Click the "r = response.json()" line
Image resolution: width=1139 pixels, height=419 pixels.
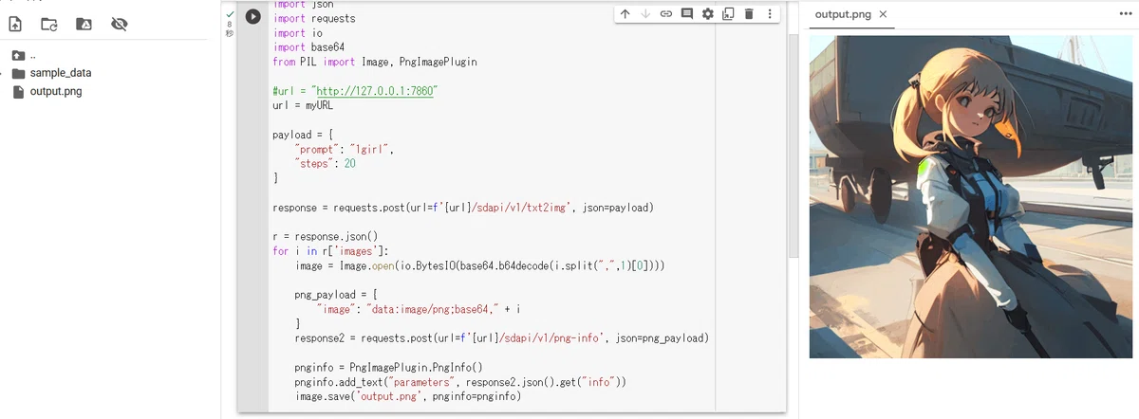tap(326, 237)
